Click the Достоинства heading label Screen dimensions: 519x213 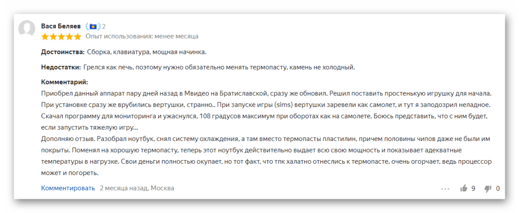[63, 52]
